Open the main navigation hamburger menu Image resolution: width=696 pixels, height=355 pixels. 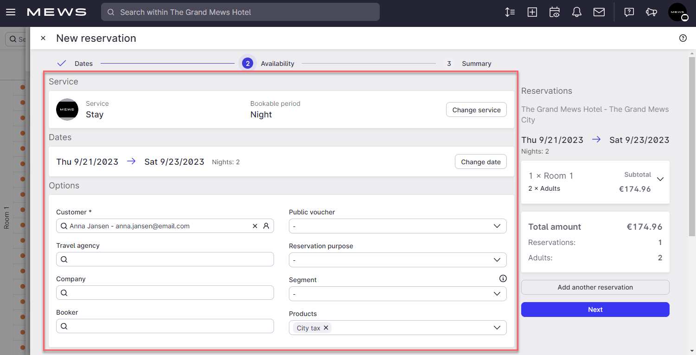tap(10, 12)
